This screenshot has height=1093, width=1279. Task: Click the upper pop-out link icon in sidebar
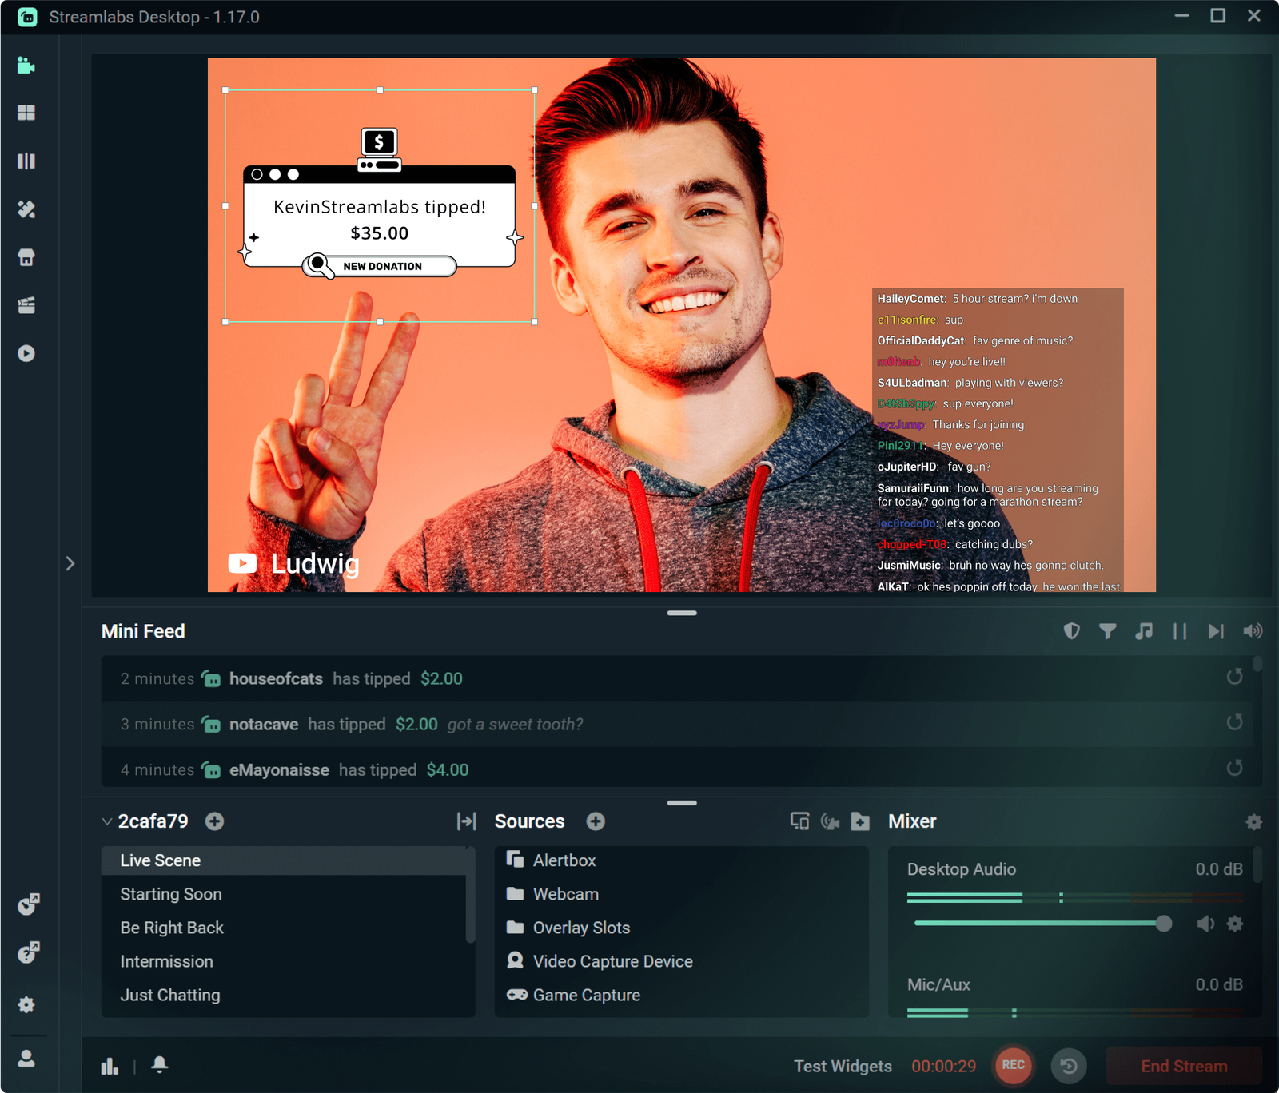tap(29, 904)
